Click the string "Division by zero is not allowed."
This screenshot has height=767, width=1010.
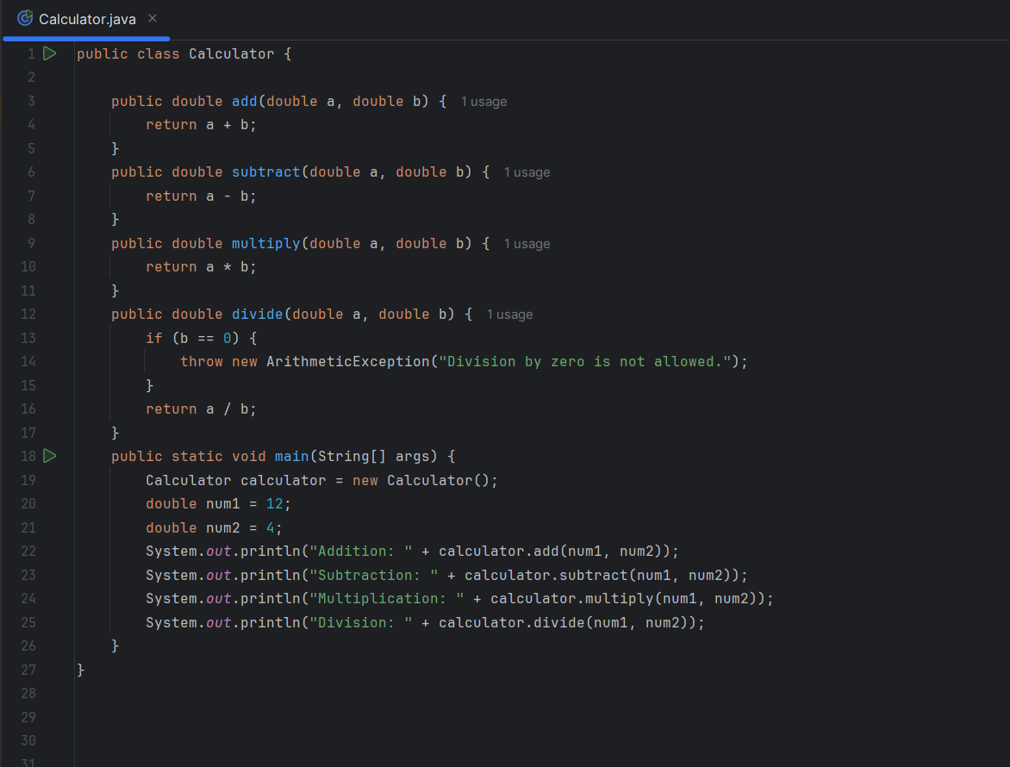tap(585, 362)
